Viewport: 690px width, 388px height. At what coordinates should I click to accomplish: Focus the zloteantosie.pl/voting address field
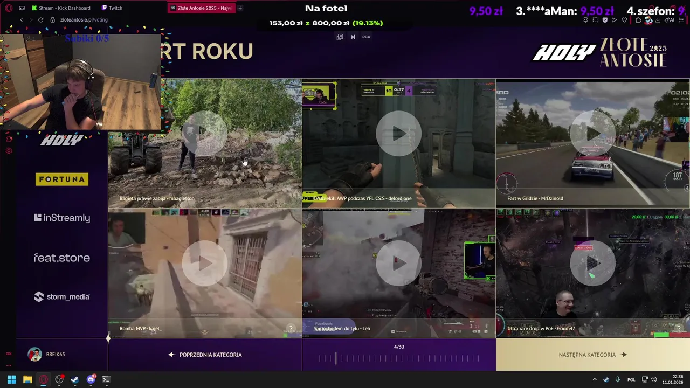click(x=84, y=20)
